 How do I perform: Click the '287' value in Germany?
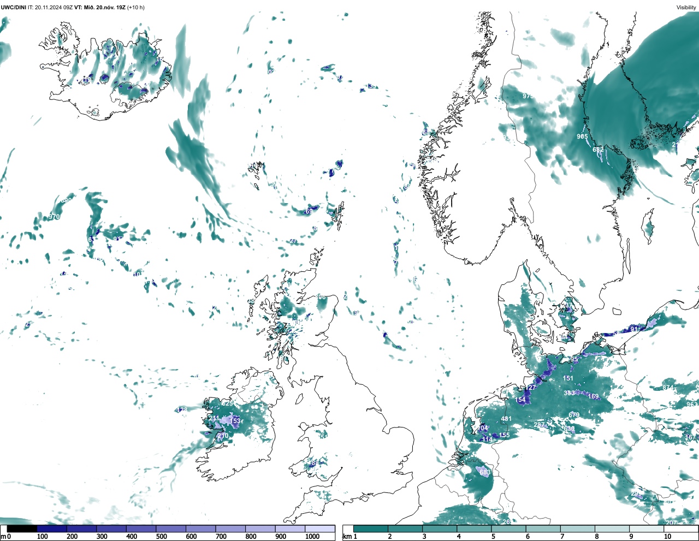click(x=539, y=425)
